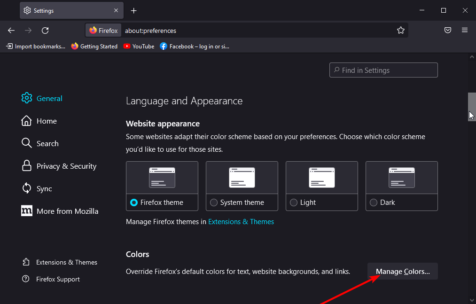Click the Dark color scheme preview thumbnail
Screen dimensions: 476x304
[402, 178]
